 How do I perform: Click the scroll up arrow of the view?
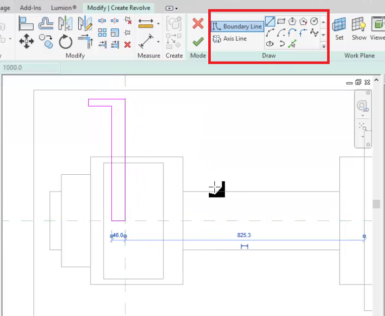[x=376, y=80]
